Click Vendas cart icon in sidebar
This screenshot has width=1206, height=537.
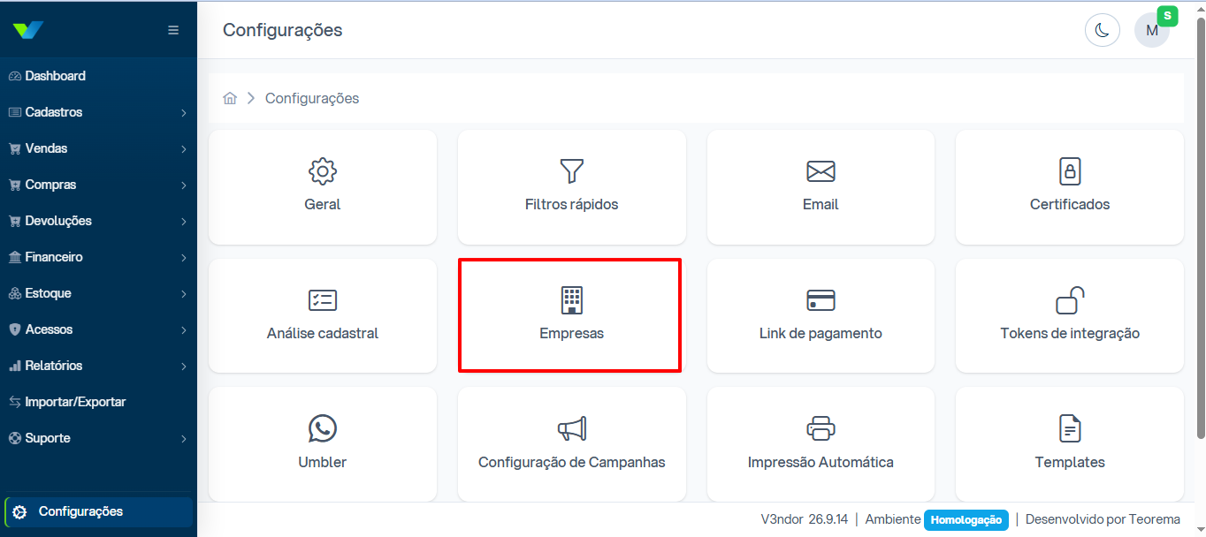15,148
